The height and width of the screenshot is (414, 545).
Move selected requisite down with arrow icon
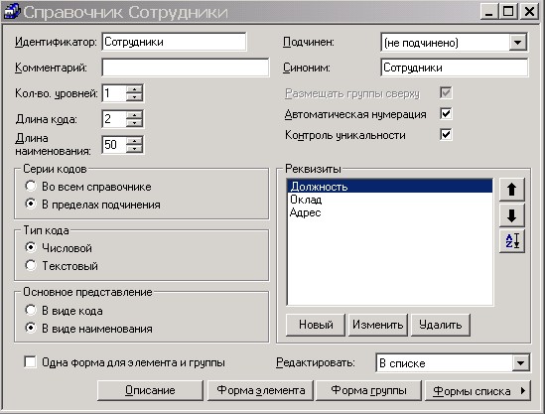(x=511, y=215)
